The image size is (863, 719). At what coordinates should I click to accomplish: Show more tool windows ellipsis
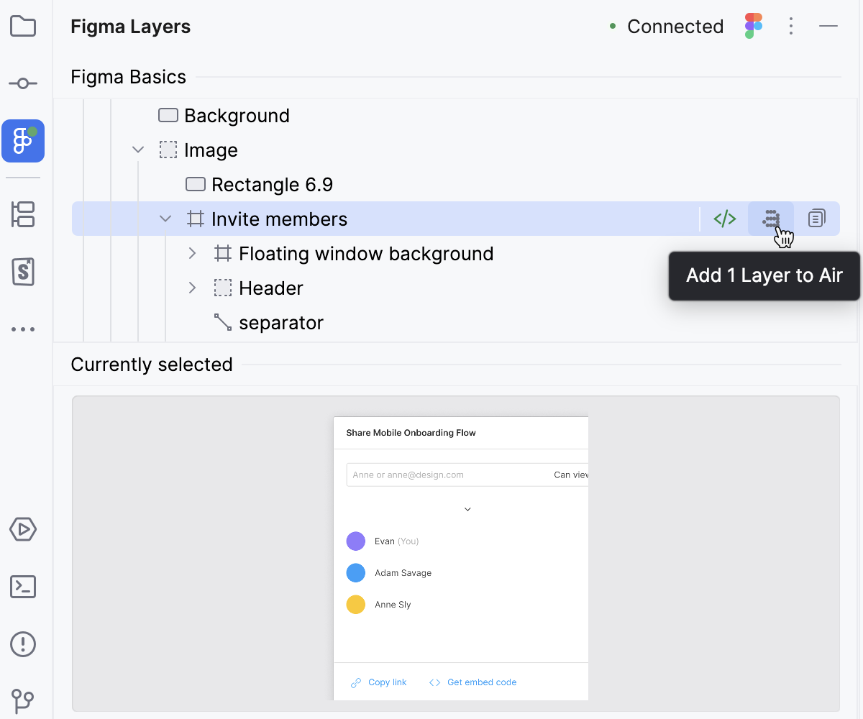click(23, 329)
